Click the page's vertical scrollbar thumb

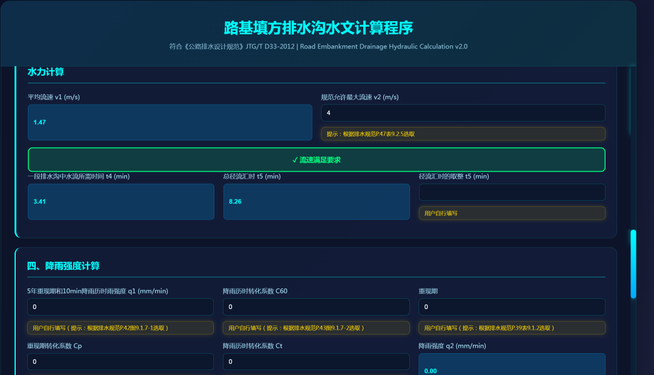[x=633, y=264]
